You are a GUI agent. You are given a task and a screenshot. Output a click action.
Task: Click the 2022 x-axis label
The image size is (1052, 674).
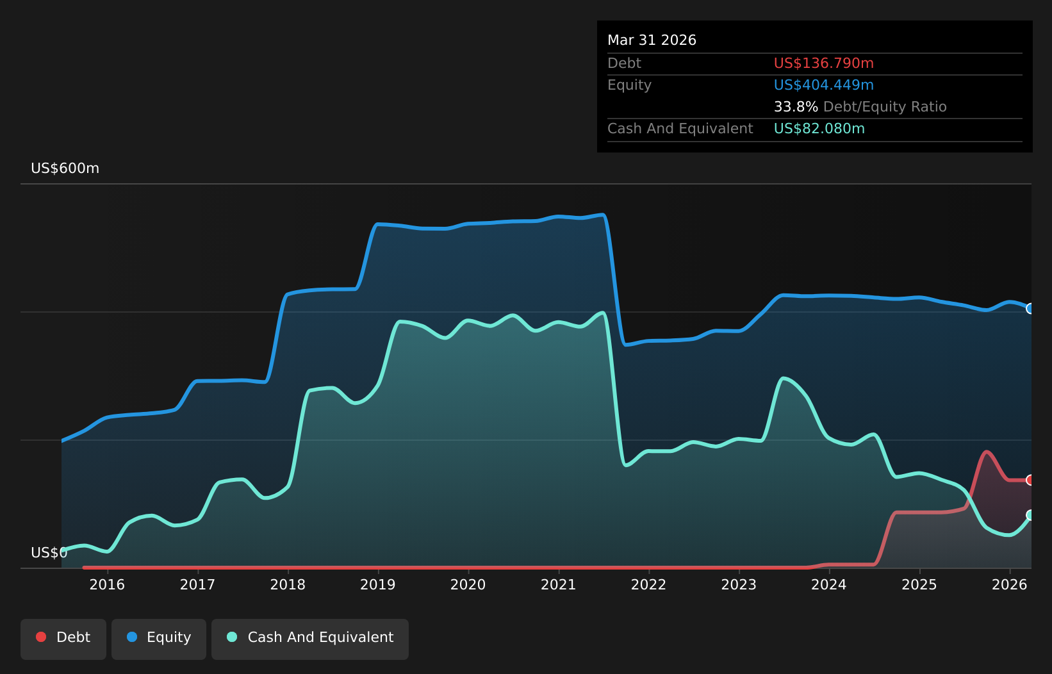click(x=649, y=585)
